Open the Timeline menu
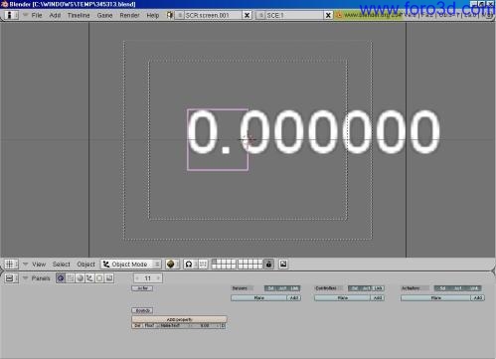The height and width of the screenshot is (359, 496). (x=79, y=15)
